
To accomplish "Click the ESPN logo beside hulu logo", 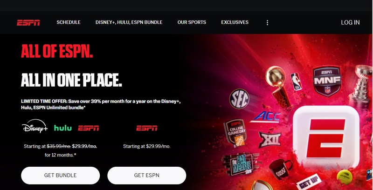I will 89,128.
